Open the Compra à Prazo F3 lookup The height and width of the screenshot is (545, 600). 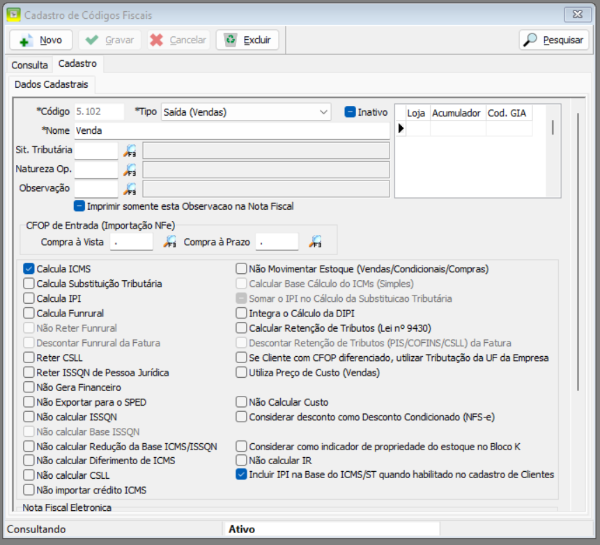(315, 242)
